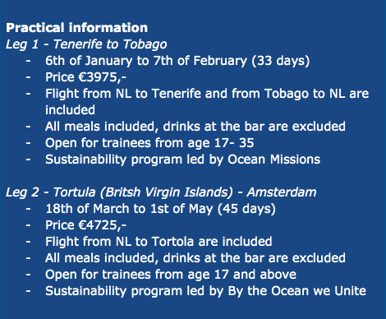Click the 'Practical information' heading

point(76,28)
